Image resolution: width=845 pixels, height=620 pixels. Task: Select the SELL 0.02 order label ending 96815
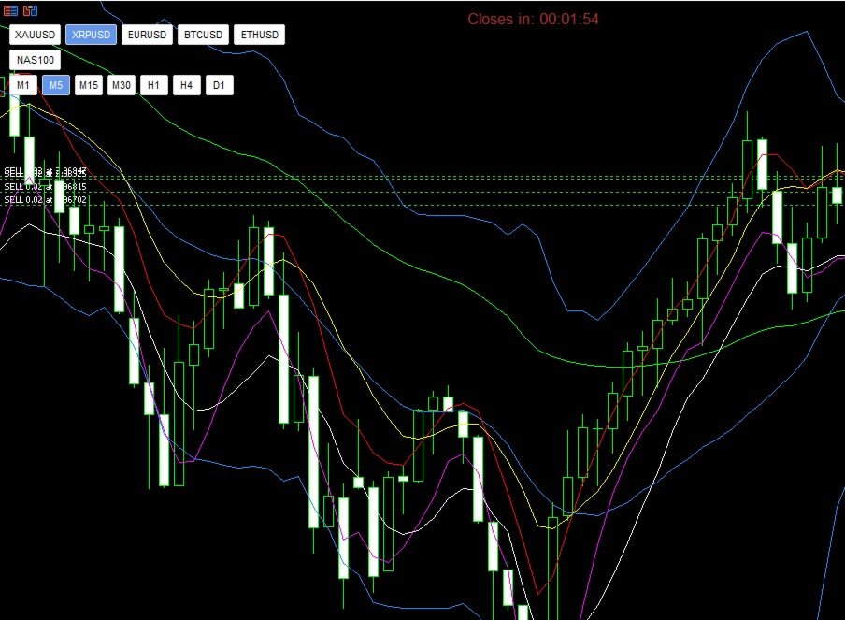pyautogui.click(x=45, y=186)
